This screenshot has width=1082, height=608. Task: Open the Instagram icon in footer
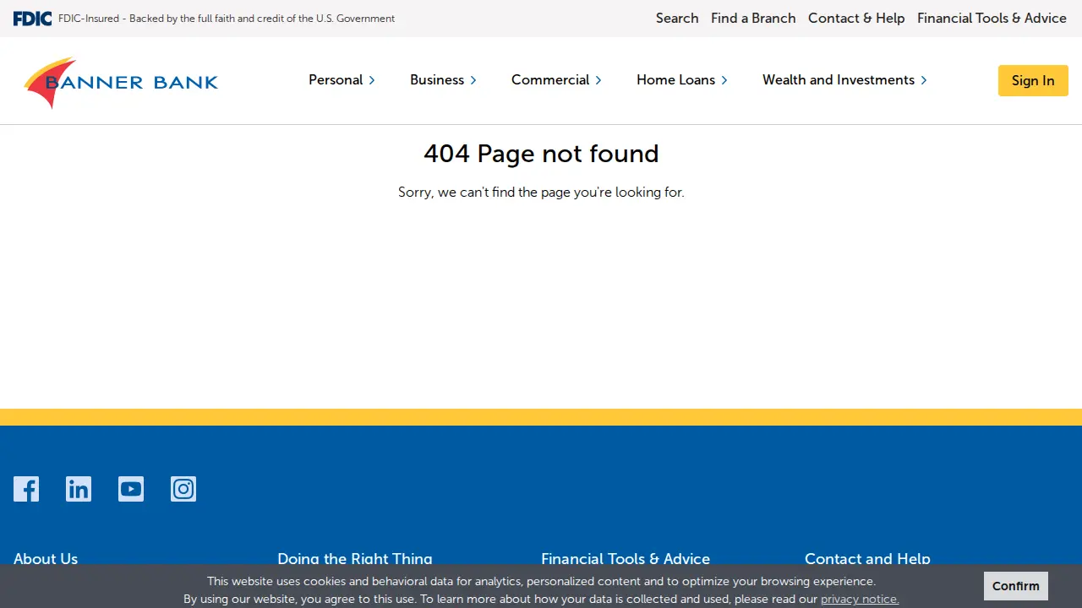tap(183, 489)
